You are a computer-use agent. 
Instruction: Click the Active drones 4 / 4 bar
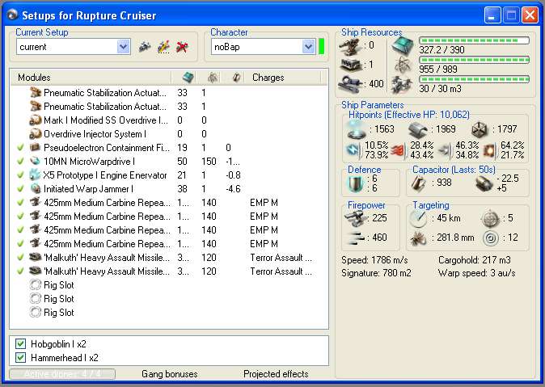click(62, 374)
